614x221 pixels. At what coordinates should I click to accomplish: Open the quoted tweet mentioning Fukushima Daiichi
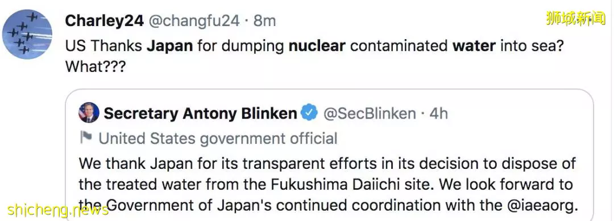(x=329, y=155)
